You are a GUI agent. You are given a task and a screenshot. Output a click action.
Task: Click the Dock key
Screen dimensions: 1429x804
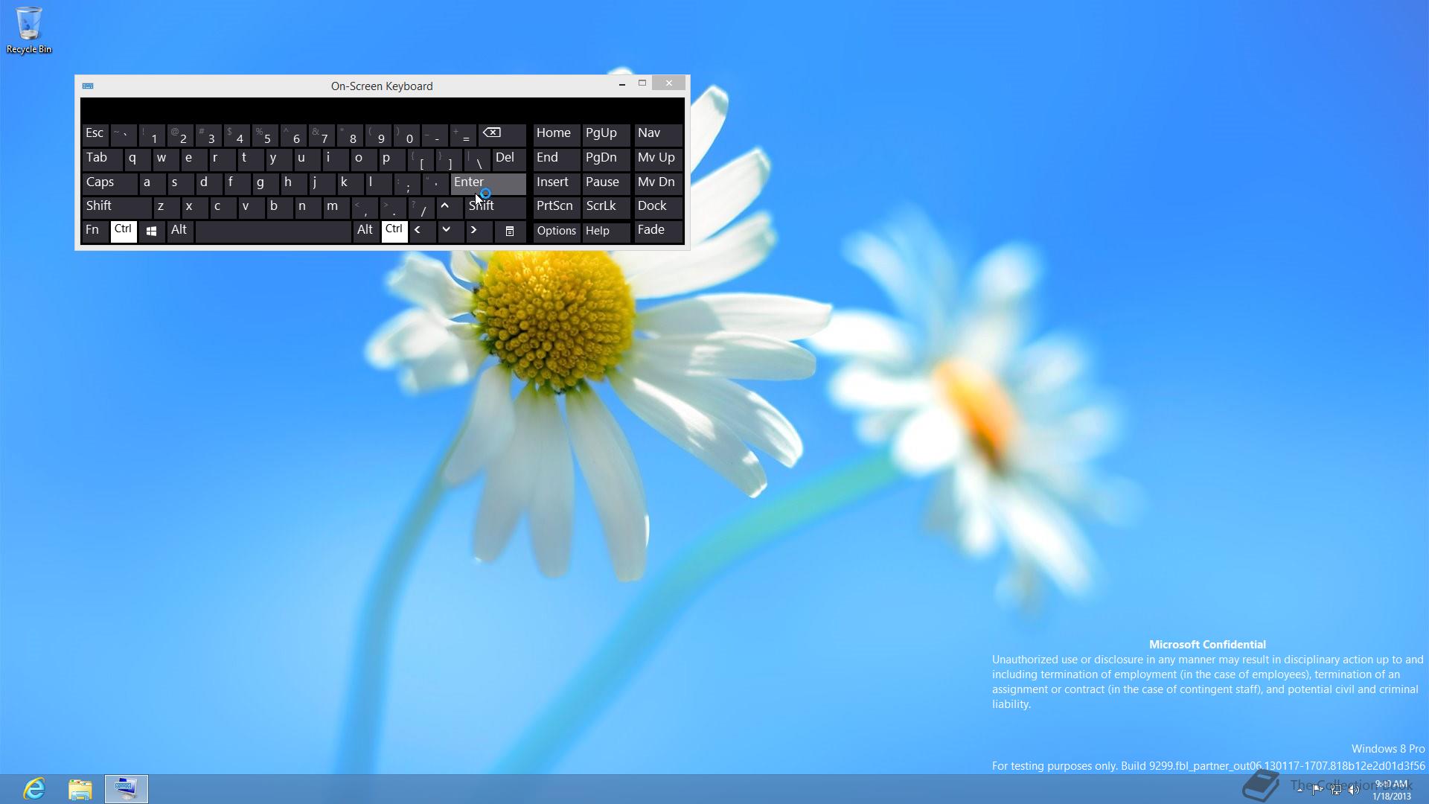point(658,207)
